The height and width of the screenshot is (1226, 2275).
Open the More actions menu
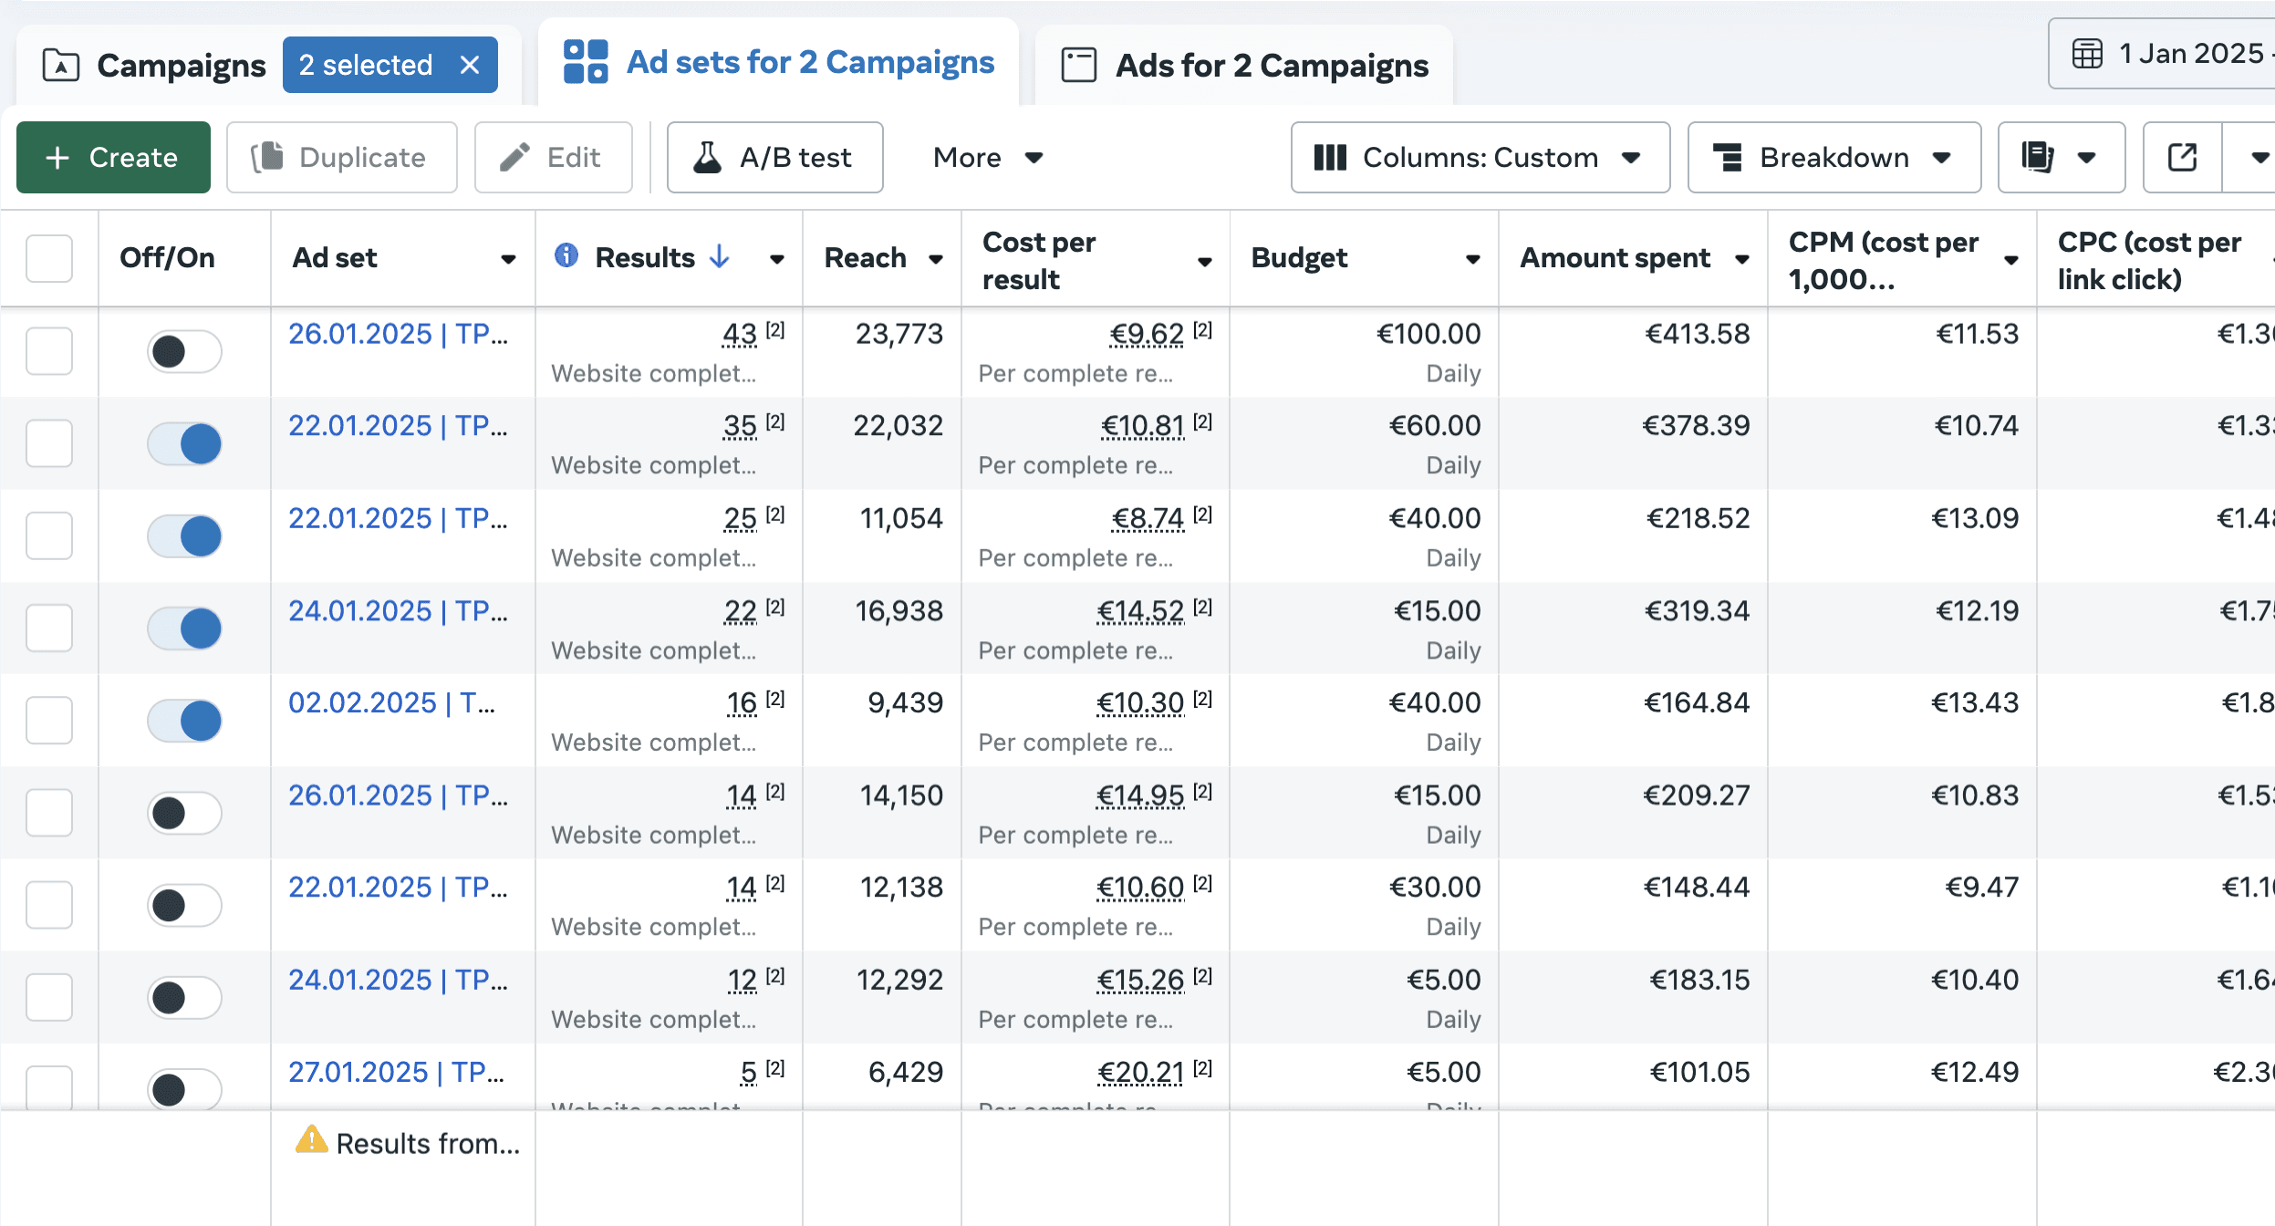pos(987,157)
